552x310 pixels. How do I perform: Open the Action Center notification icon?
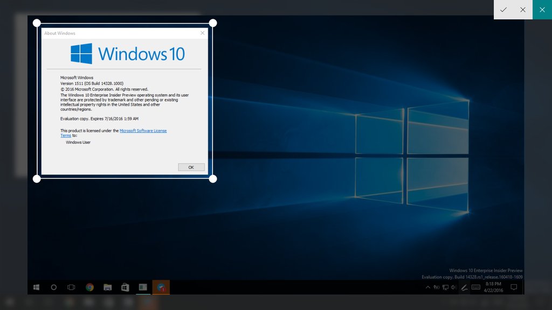click(x=514, y=287)
